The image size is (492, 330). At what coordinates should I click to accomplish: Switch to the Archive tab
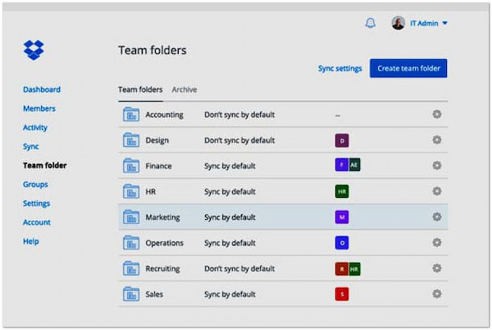tap(184, 89)
